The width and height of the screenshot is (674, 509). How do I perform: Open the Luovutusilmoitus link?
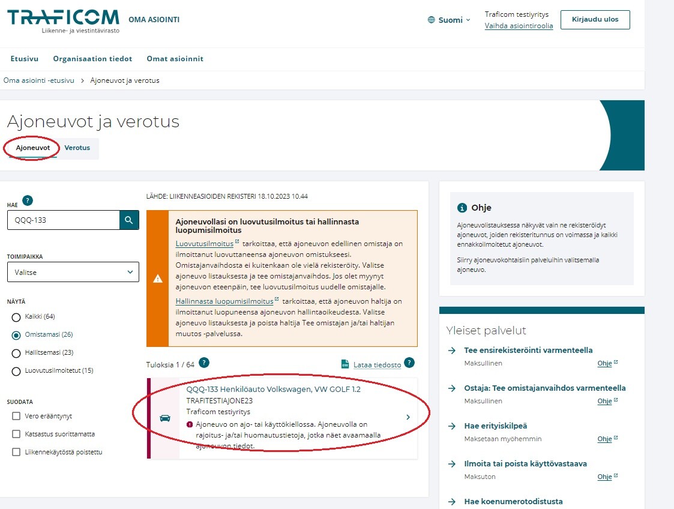point(205,244)
